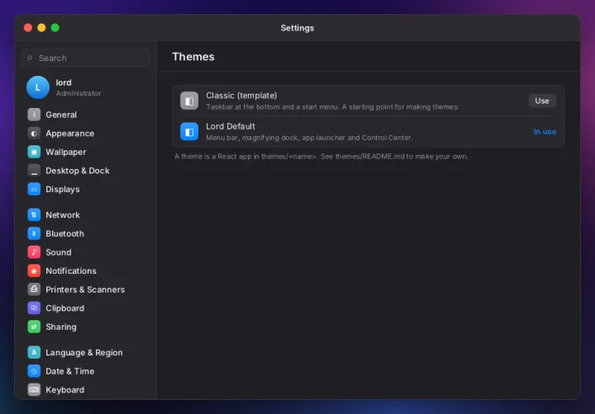This screenshot has height=414, width=595.
Task: Click the Language & Region icon
Action: (x=34, y=352)
